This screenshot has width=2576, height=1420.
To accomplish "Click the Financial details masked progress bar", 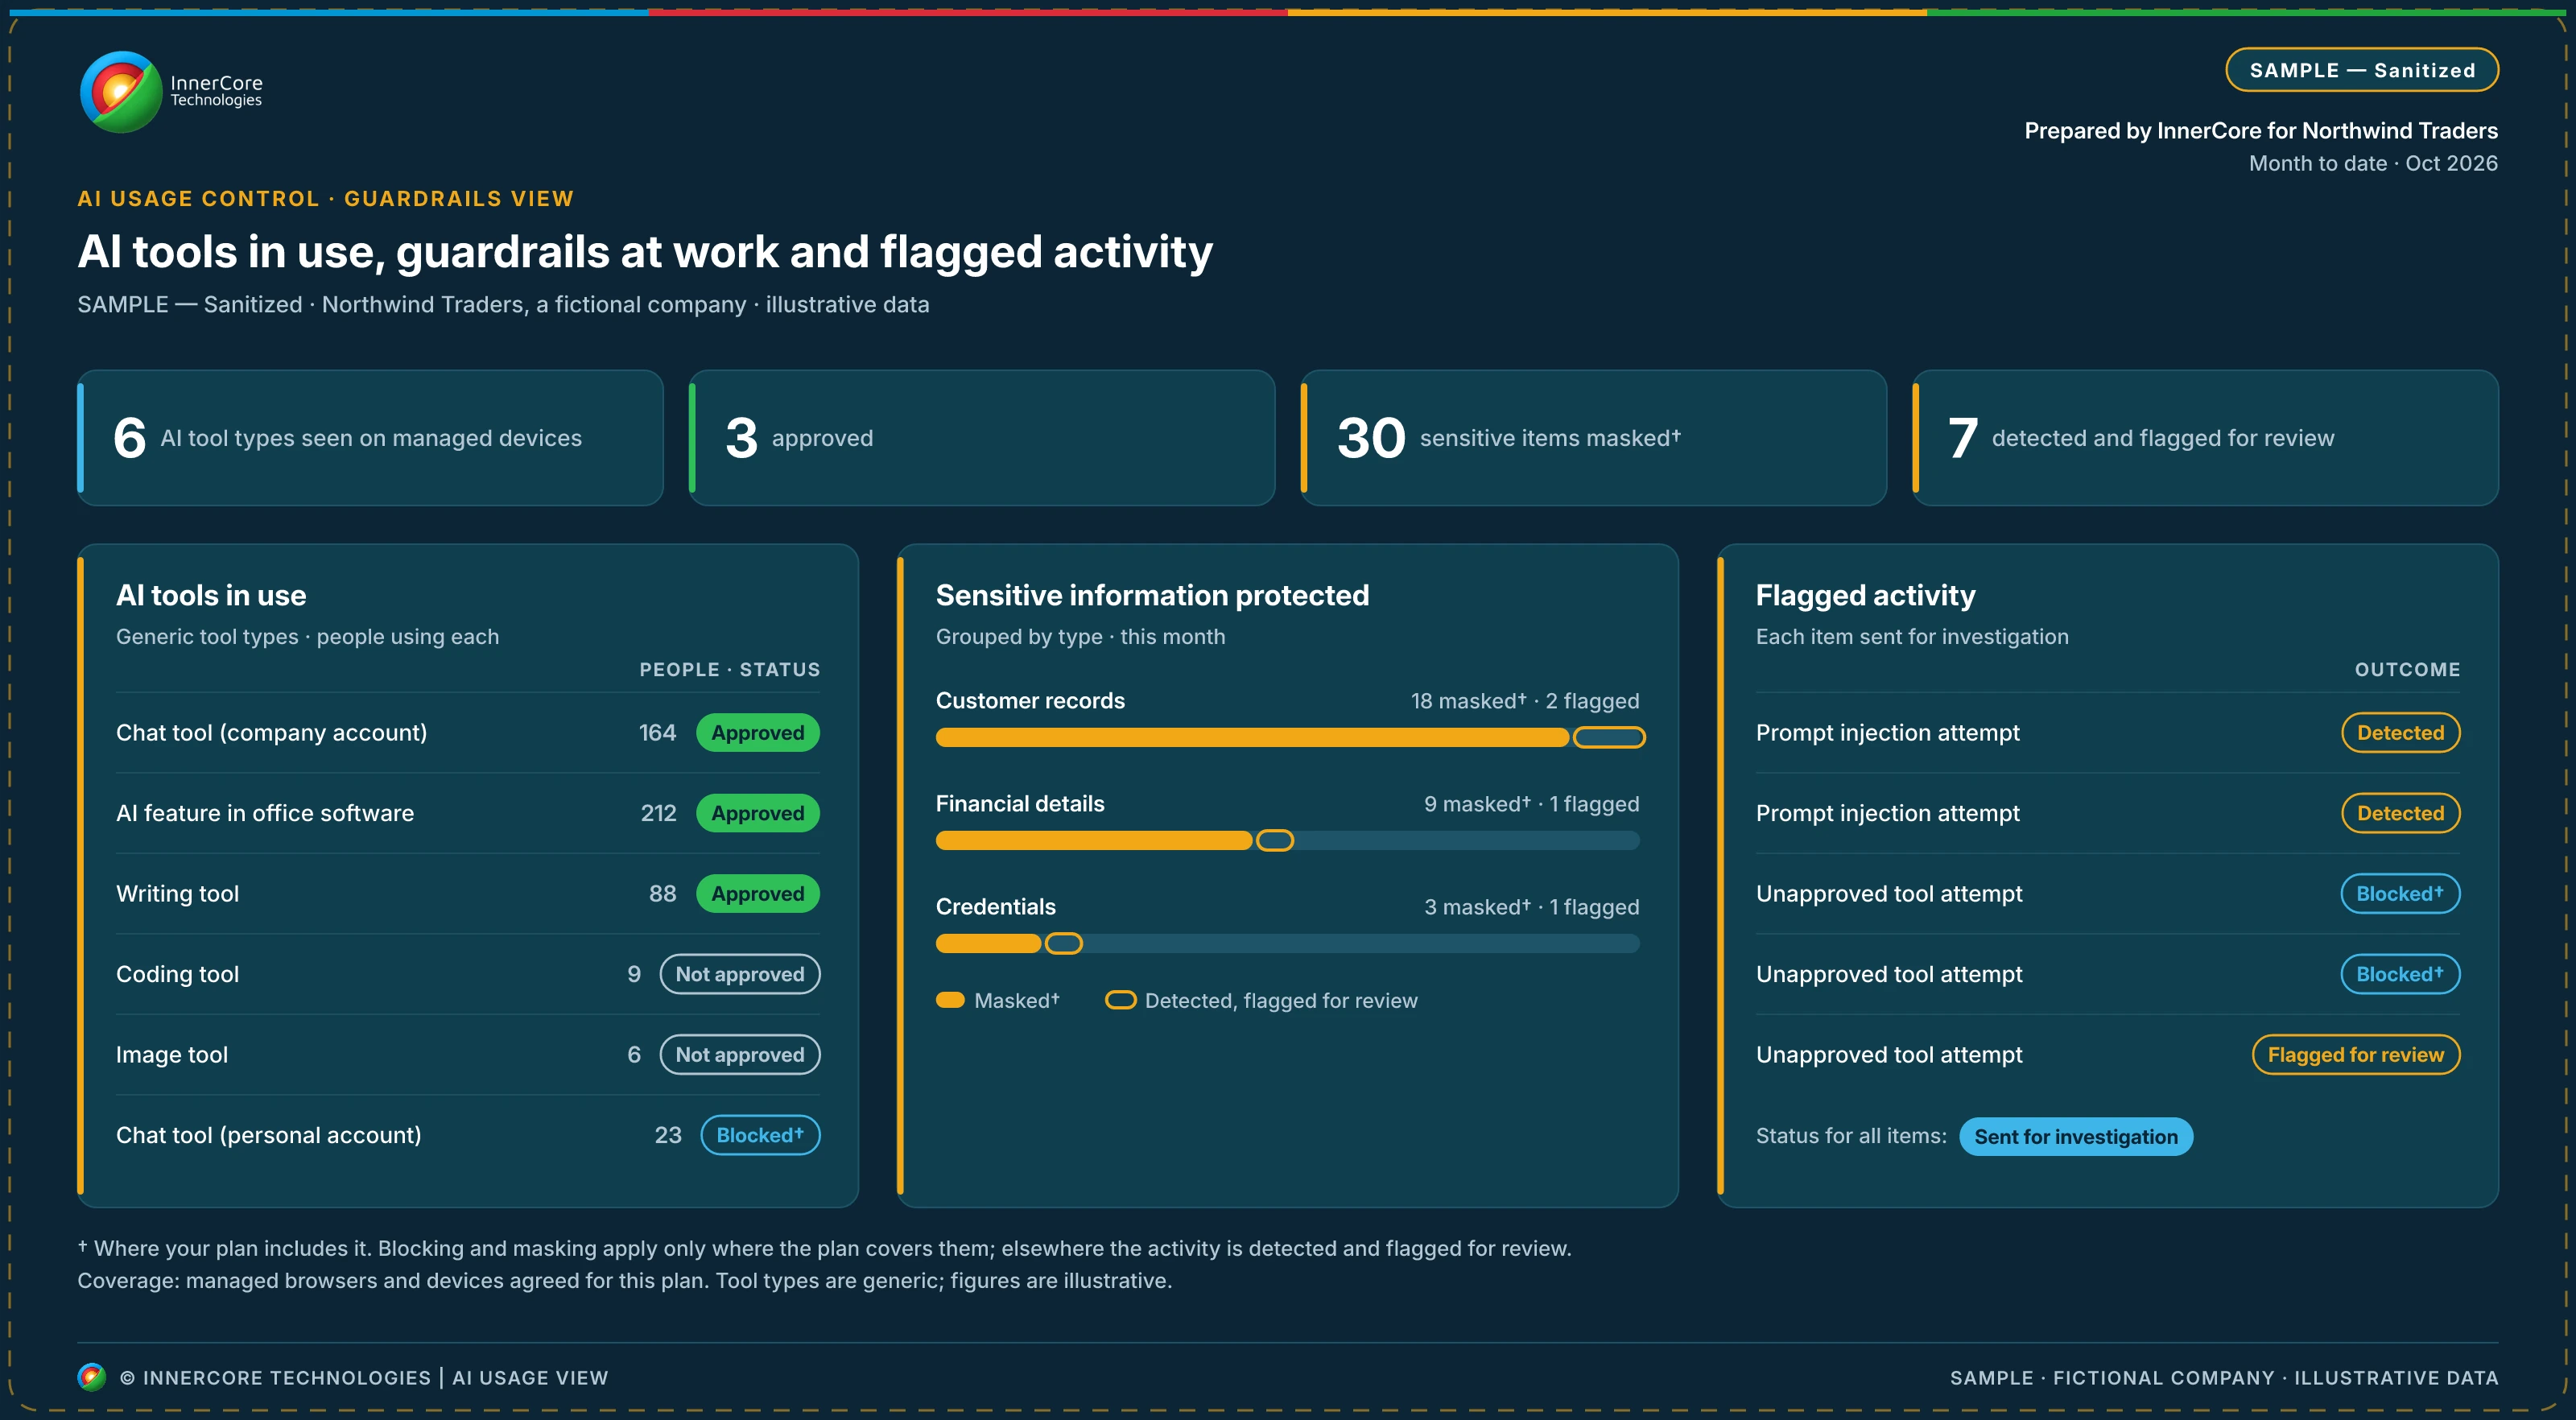I will (x=1094, y=841).
